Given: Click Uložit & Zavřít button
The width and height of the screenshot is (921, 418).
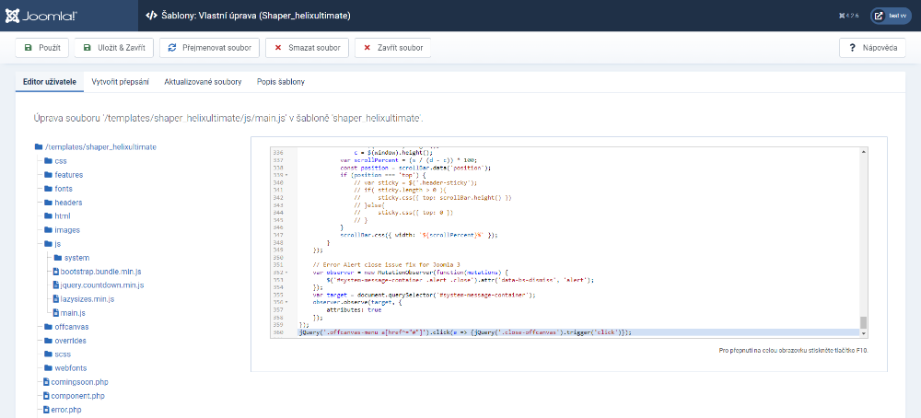Looking at the screenshot, I should (114, 48).
